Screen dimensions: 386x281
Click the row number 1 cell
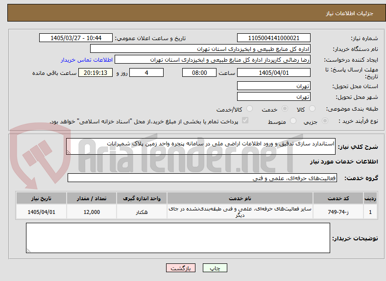(370, 211)
